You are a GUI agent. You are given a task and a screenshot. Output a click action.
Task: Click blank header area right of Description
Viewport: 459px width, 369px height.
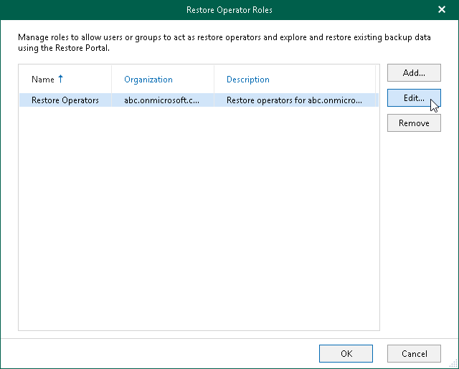click(377, 80)
